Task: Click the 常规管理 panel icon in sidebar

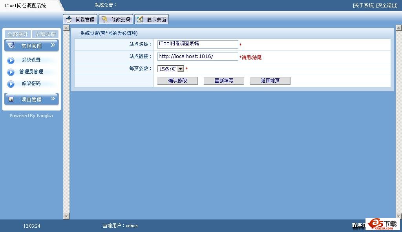Action: (11, 45)
